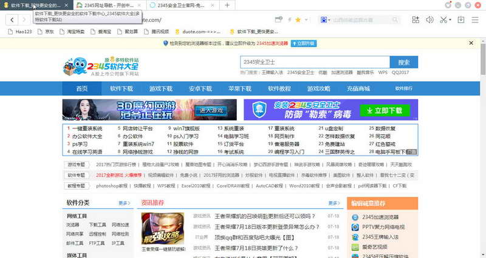Viewport: 486px width, 258px height.
Task: Click the 爱奇艺视频 icon
Action: tap(355, 247)
